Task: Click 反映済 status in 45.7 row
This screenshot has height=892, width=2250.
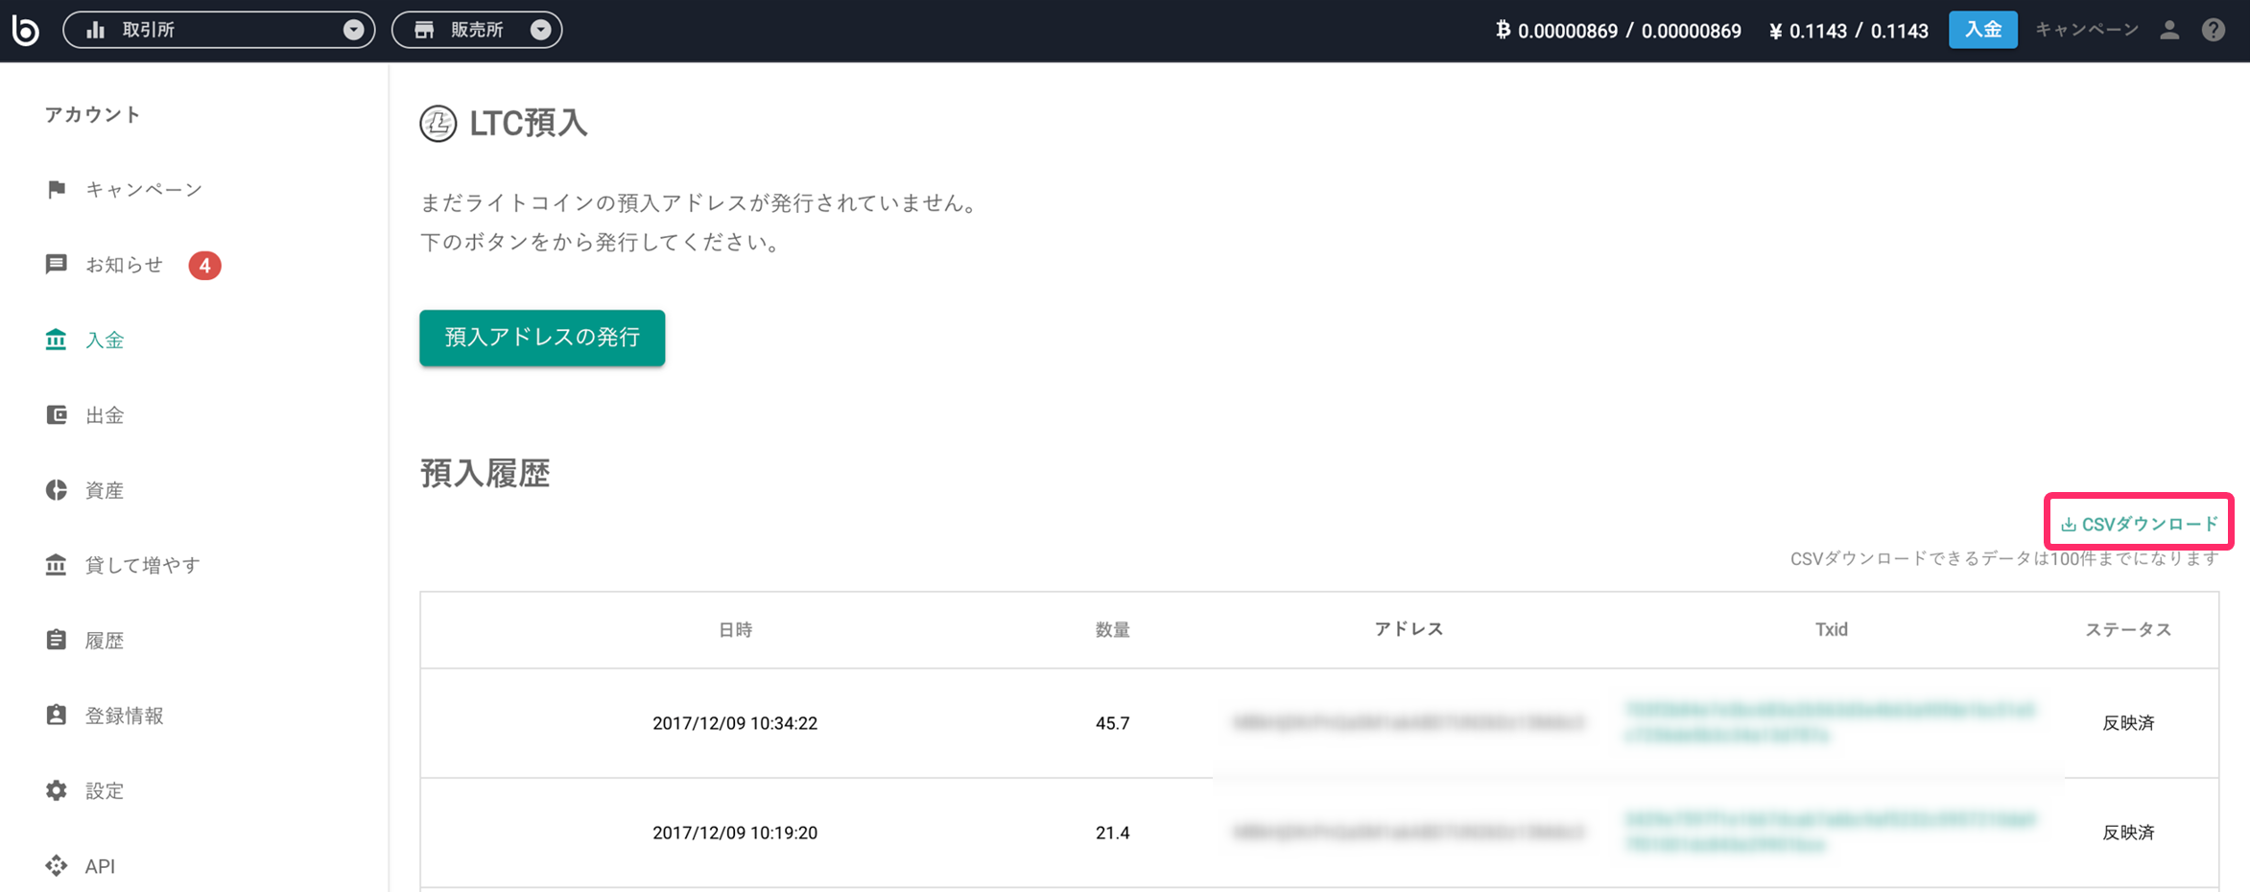Action: (x=2128, y=723)
